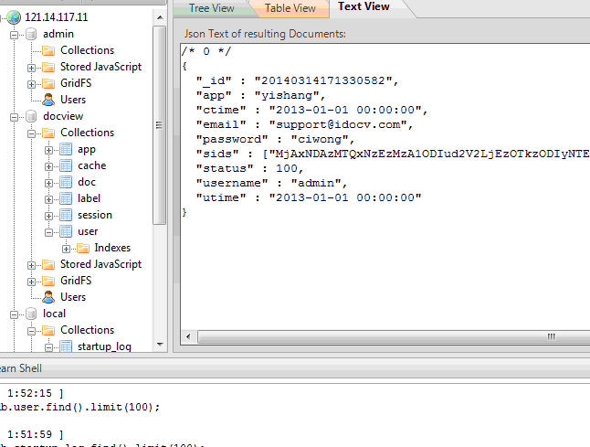Click admin Users person icon
Screen dimensions: 590x447
48,100
